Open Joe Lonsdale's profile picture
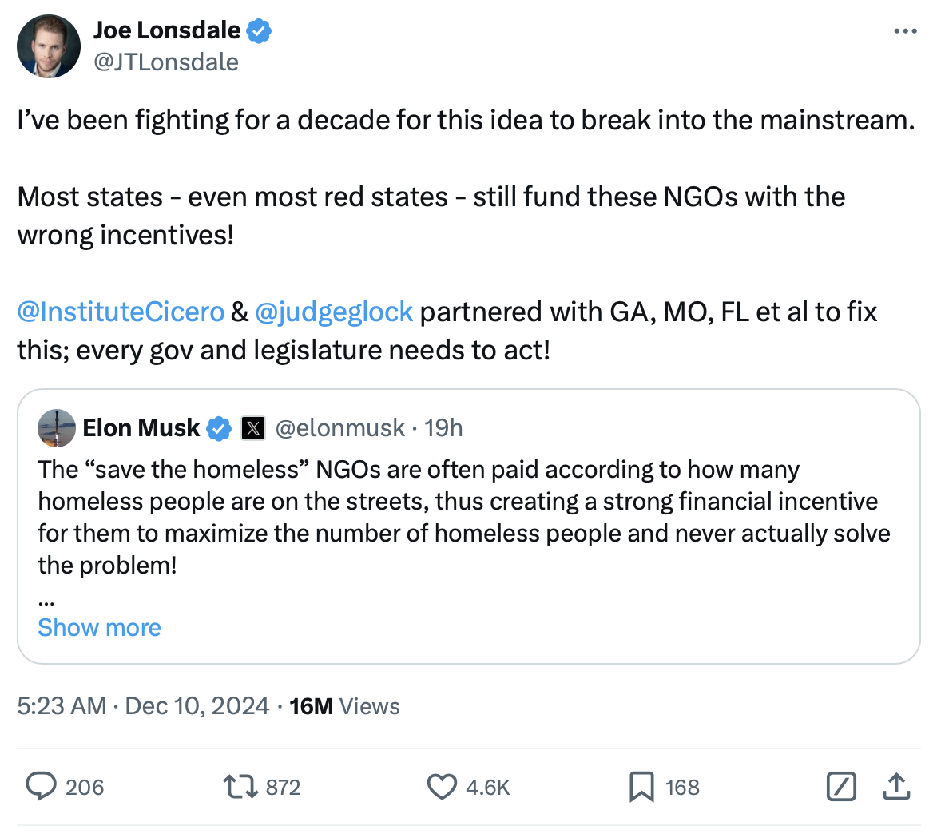The image size is (941, 834). (49, 46)
